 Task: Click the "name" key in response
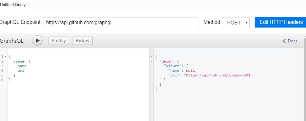[x=175, y=71]
